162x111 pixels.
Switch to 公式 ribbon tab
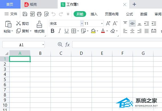(x=129, y=14)
